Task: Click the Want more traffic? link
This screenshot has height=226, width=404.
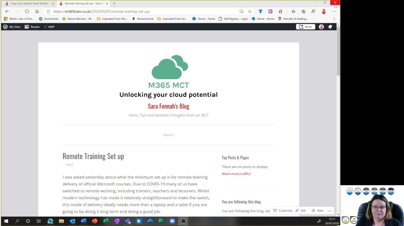Action: pyautogui.click(x=236, y=174)
